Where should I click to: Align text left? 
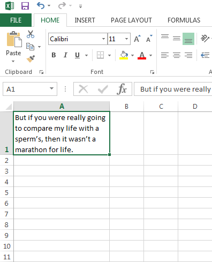tap(165, 55)
